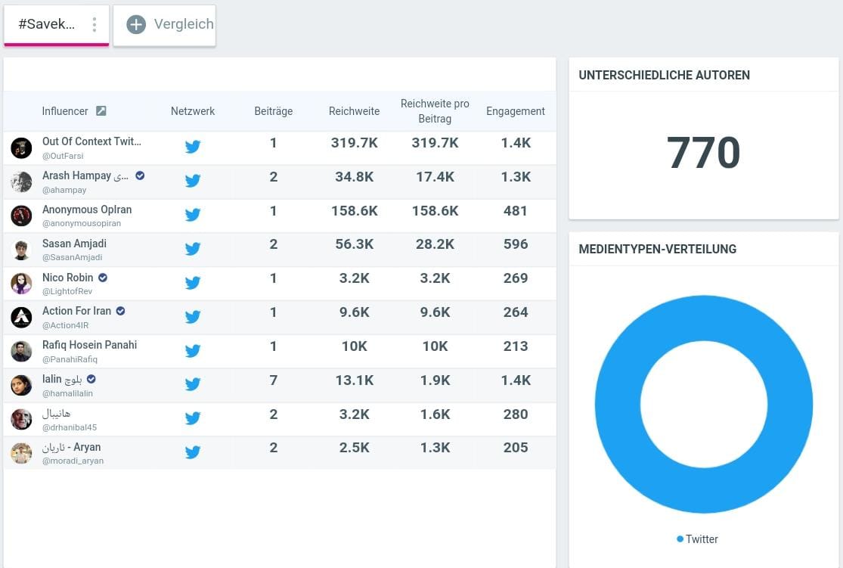
Task: Open the Rafiq Hosein Panahi name link
Action: [89, 345]
